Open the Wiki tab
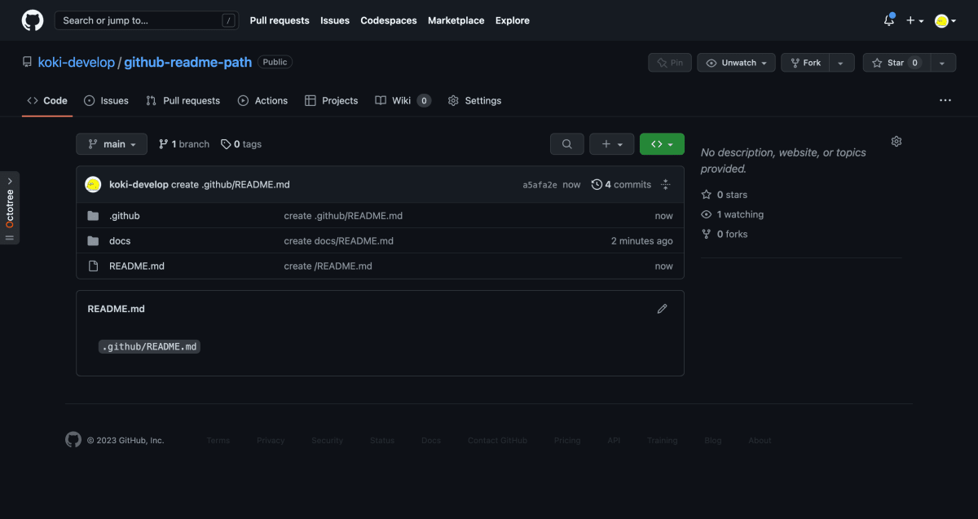 point(403,100)
